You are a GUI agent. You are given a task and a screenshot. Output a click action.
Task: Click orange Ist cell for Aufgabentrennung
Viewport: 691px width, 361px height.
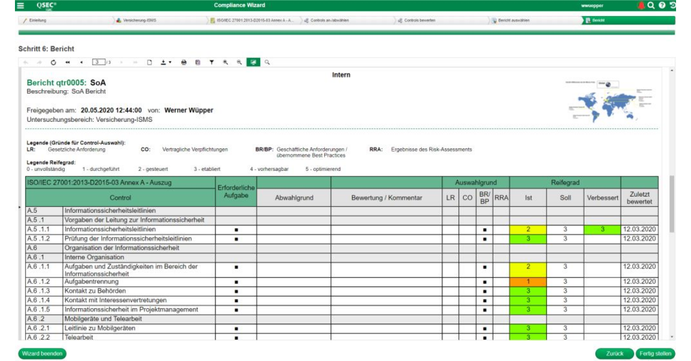point(527,282)
